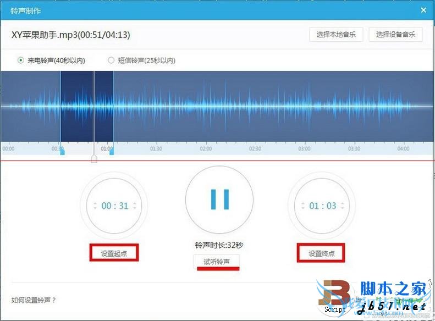Click the 02:00 mark on the timeline ruler

(206, 149)
